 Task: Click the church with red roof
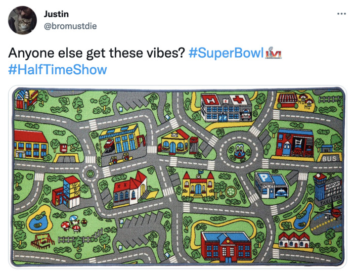tap(130, 189)
